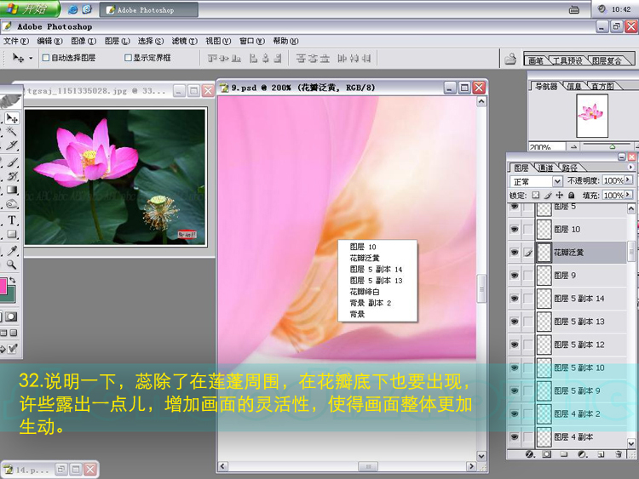This screenshot has height=479, width=639.
Task: Open the 工具预设 palette well tab
Action: [x=567, y=60]
